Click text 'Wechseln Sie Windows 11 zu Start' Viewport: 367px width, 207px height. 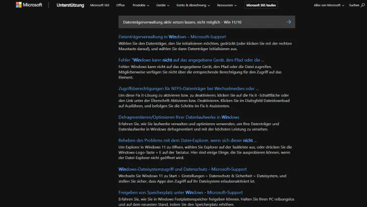147,176
